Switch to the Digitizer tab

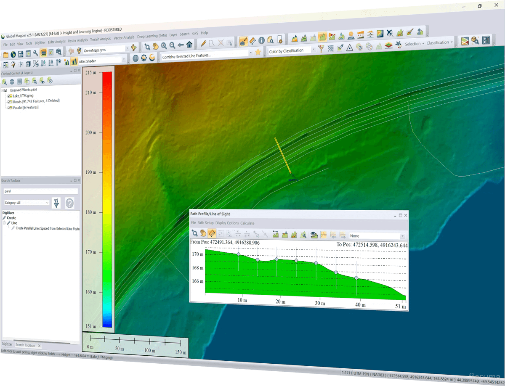[x=7, y=344]
